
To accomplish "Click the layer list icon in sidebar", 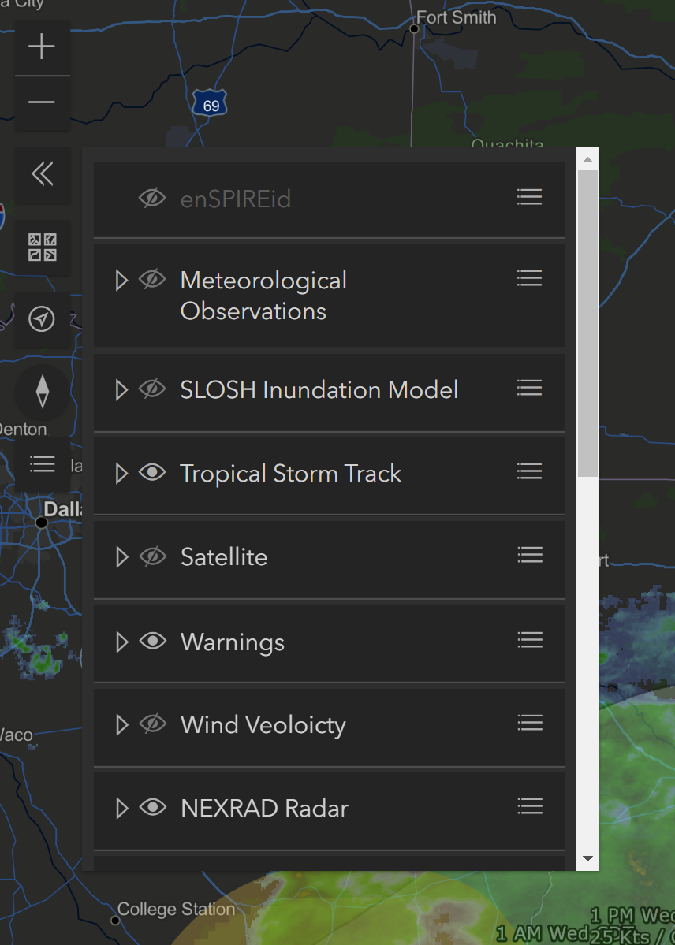I will click(42, 464).
